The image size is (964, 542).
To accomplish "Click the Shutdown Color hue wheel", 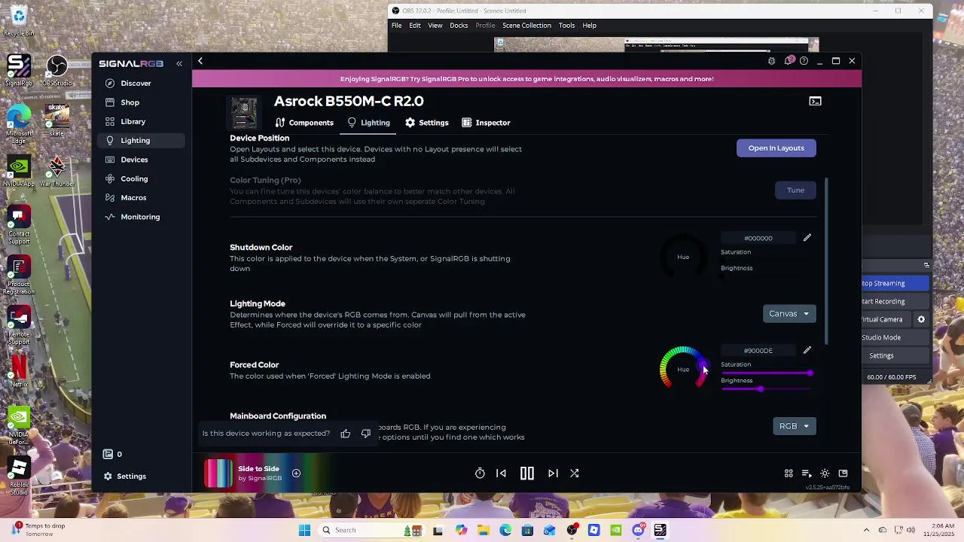I will click(x=683, y=257).
